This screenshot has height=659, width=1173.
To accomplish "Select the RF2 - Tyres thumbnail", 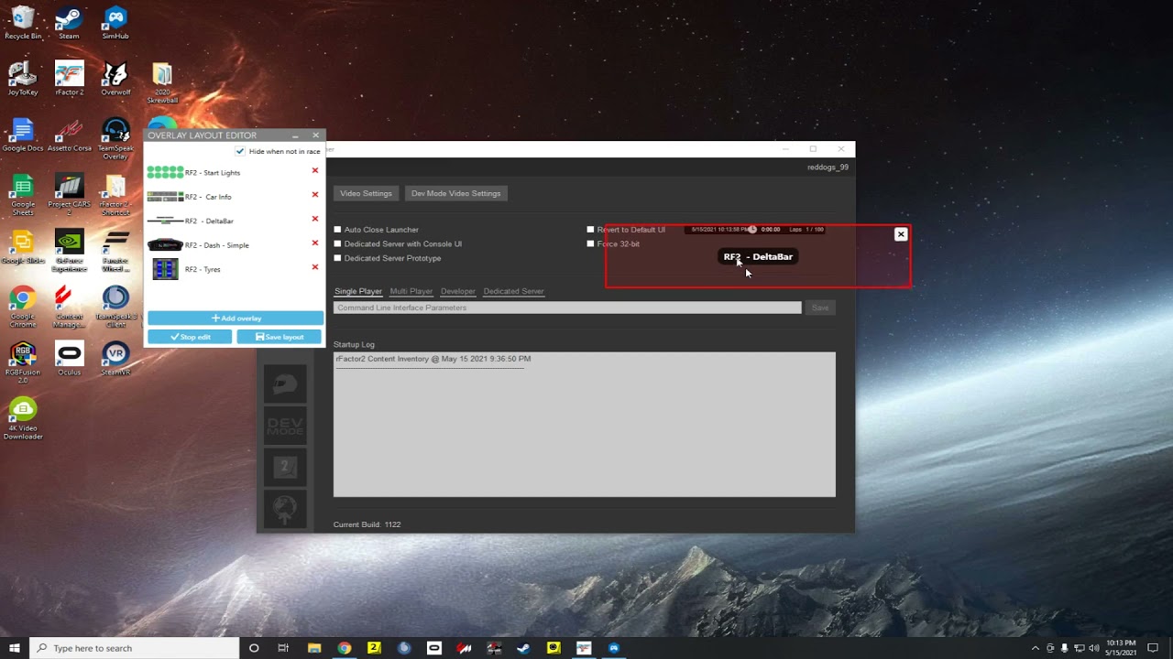I will pyautogui.click(x=165, y=269).
